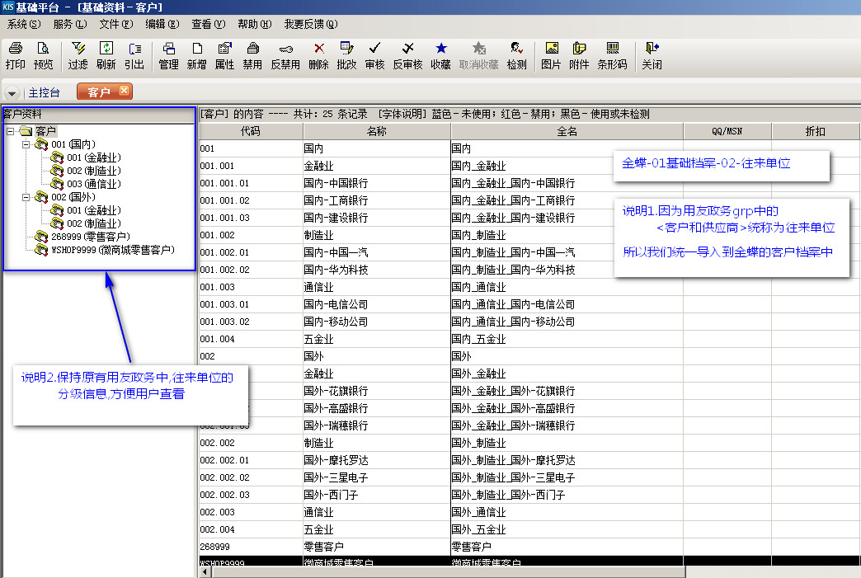Viewport: 861px width, 578px height.
Task: Collapse the 002 (国外) tree node
Action: tap(26, 197)
